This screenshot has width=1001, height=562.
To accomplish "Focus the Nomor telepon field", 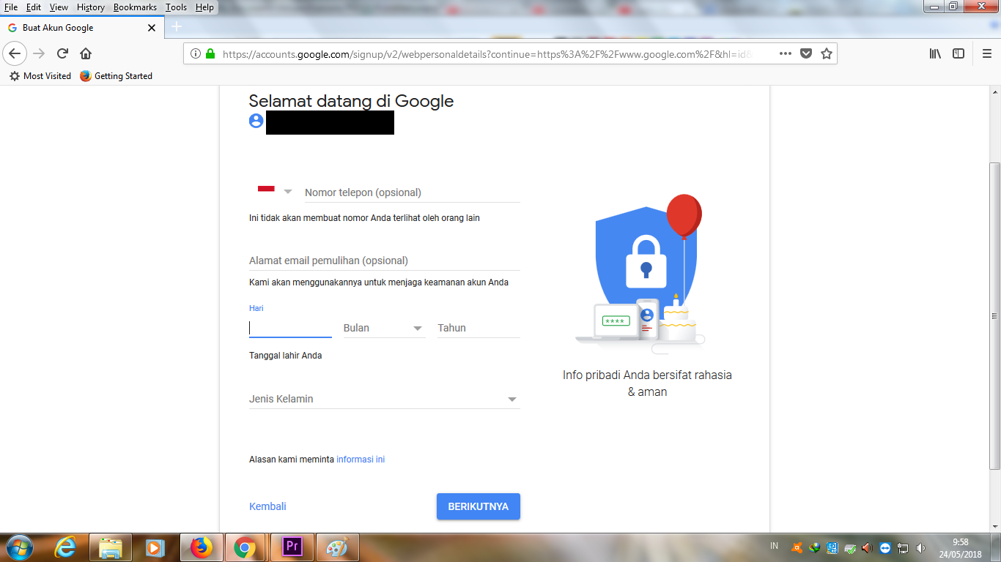I will coord(413,192).
